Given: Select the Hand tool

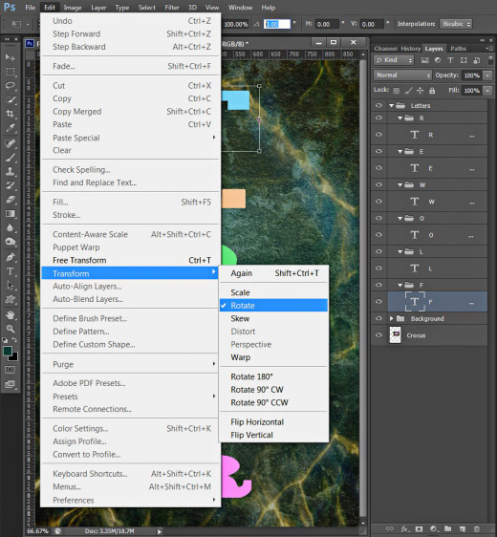Looking at the screenshot, I should click(x=11, y=314).
